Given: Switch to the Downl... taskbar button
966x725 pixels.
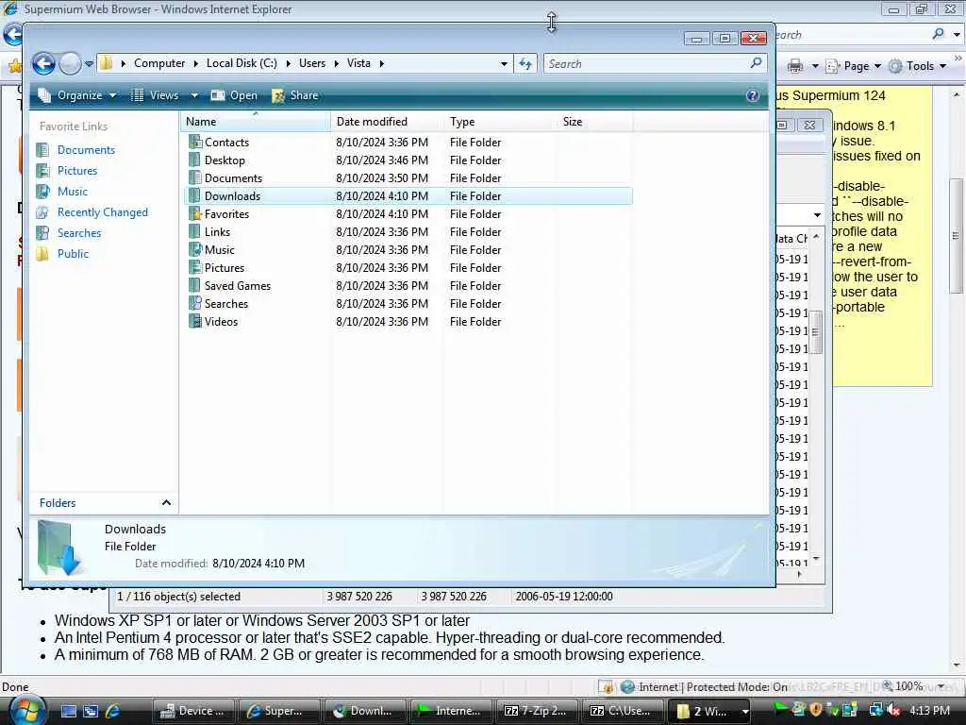Looking at the screenshot, I should click(x=365, y=711).
